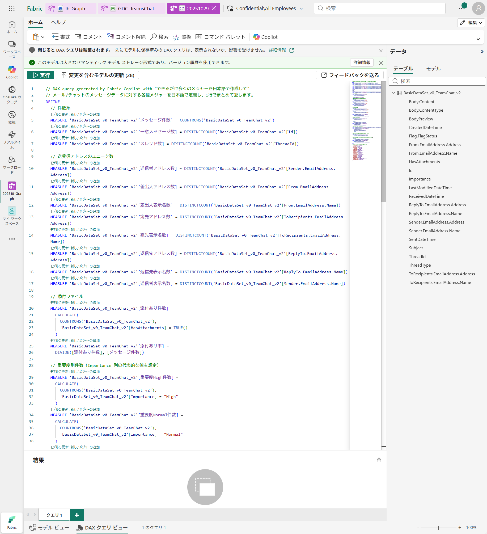This screenshot has width=487, height=534.
Task: Open Copilot from the left sidebar
Action: point(12,72)
